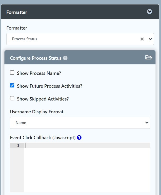161x195 pixels.
Task: Show help for Event Click Callback
Action: click(x=79, y=137)
